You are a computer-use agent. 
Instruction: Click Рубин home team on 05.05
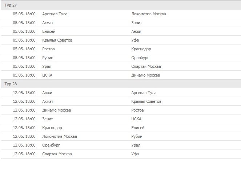pyautogui.click(x=48, y=58)
